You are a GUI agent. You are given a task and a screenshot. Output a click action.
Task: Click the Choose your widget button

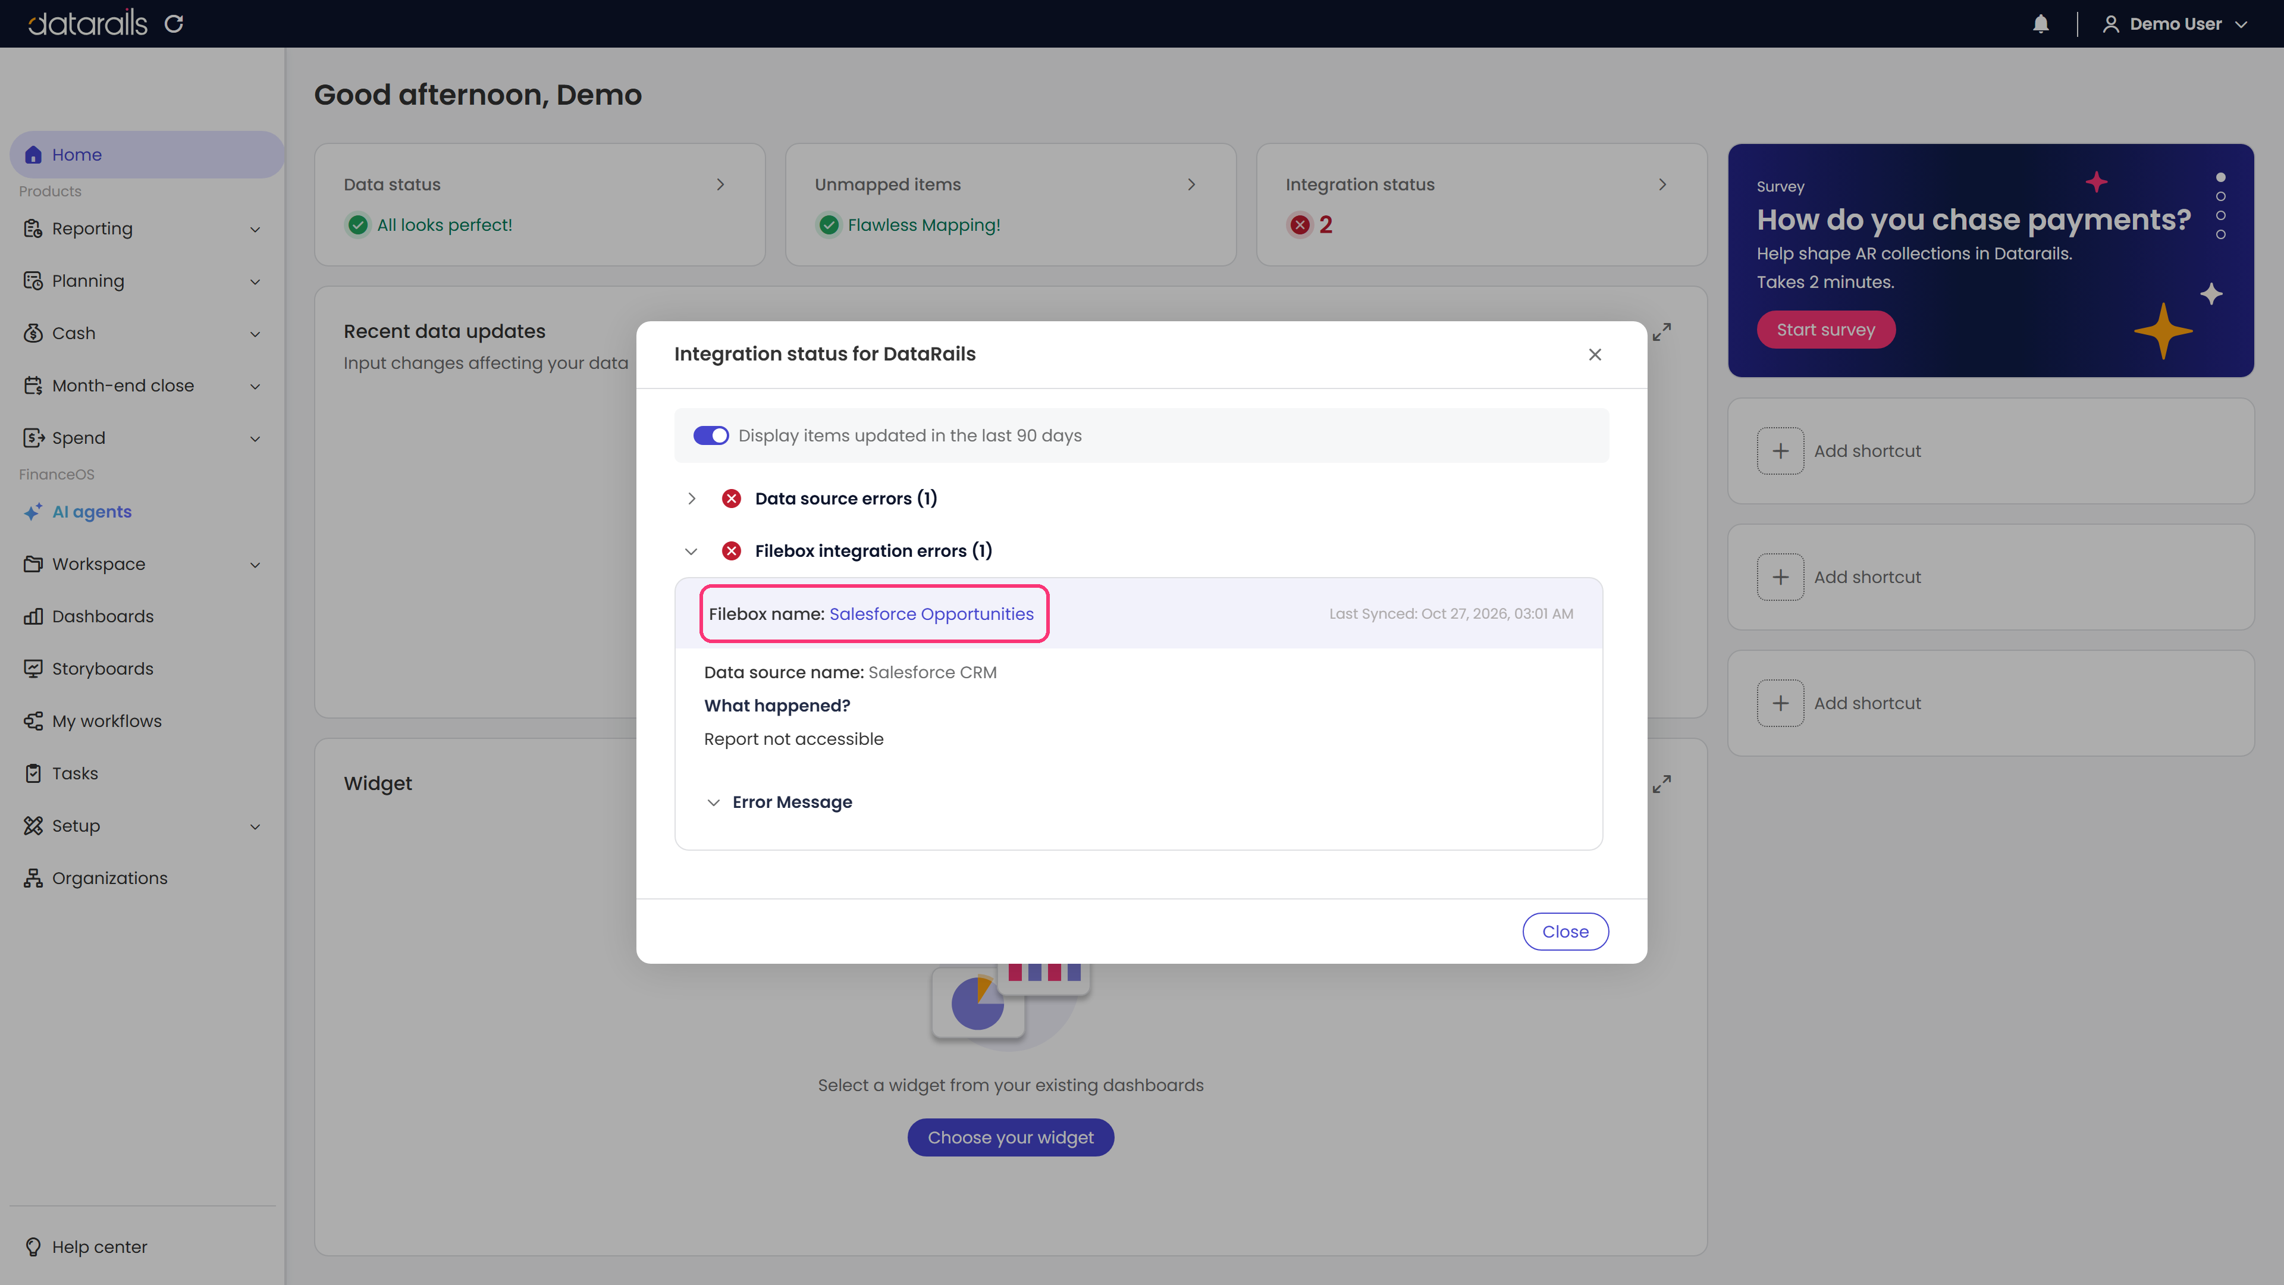click(x=1011, y=1138)
